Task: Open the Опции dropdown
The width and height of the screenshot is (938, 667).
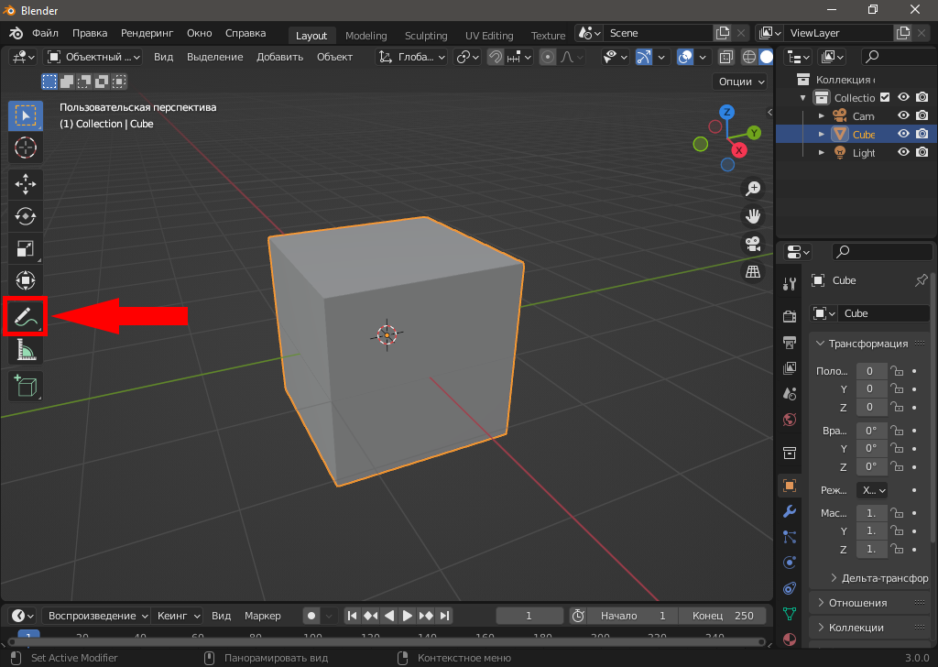Action: 741,82
